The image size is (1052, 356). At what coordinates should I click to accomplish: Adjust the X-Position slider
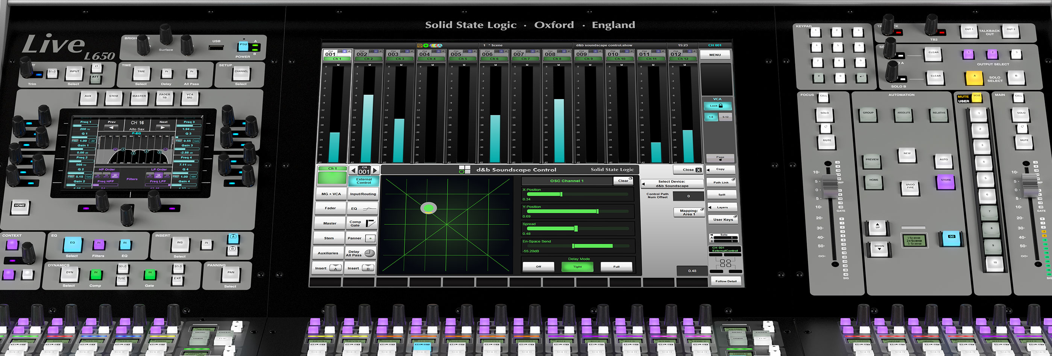click(x=577, y=195)
